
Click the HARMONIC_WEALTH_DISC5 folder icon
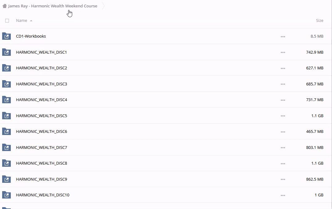click(x=6, y=116)
